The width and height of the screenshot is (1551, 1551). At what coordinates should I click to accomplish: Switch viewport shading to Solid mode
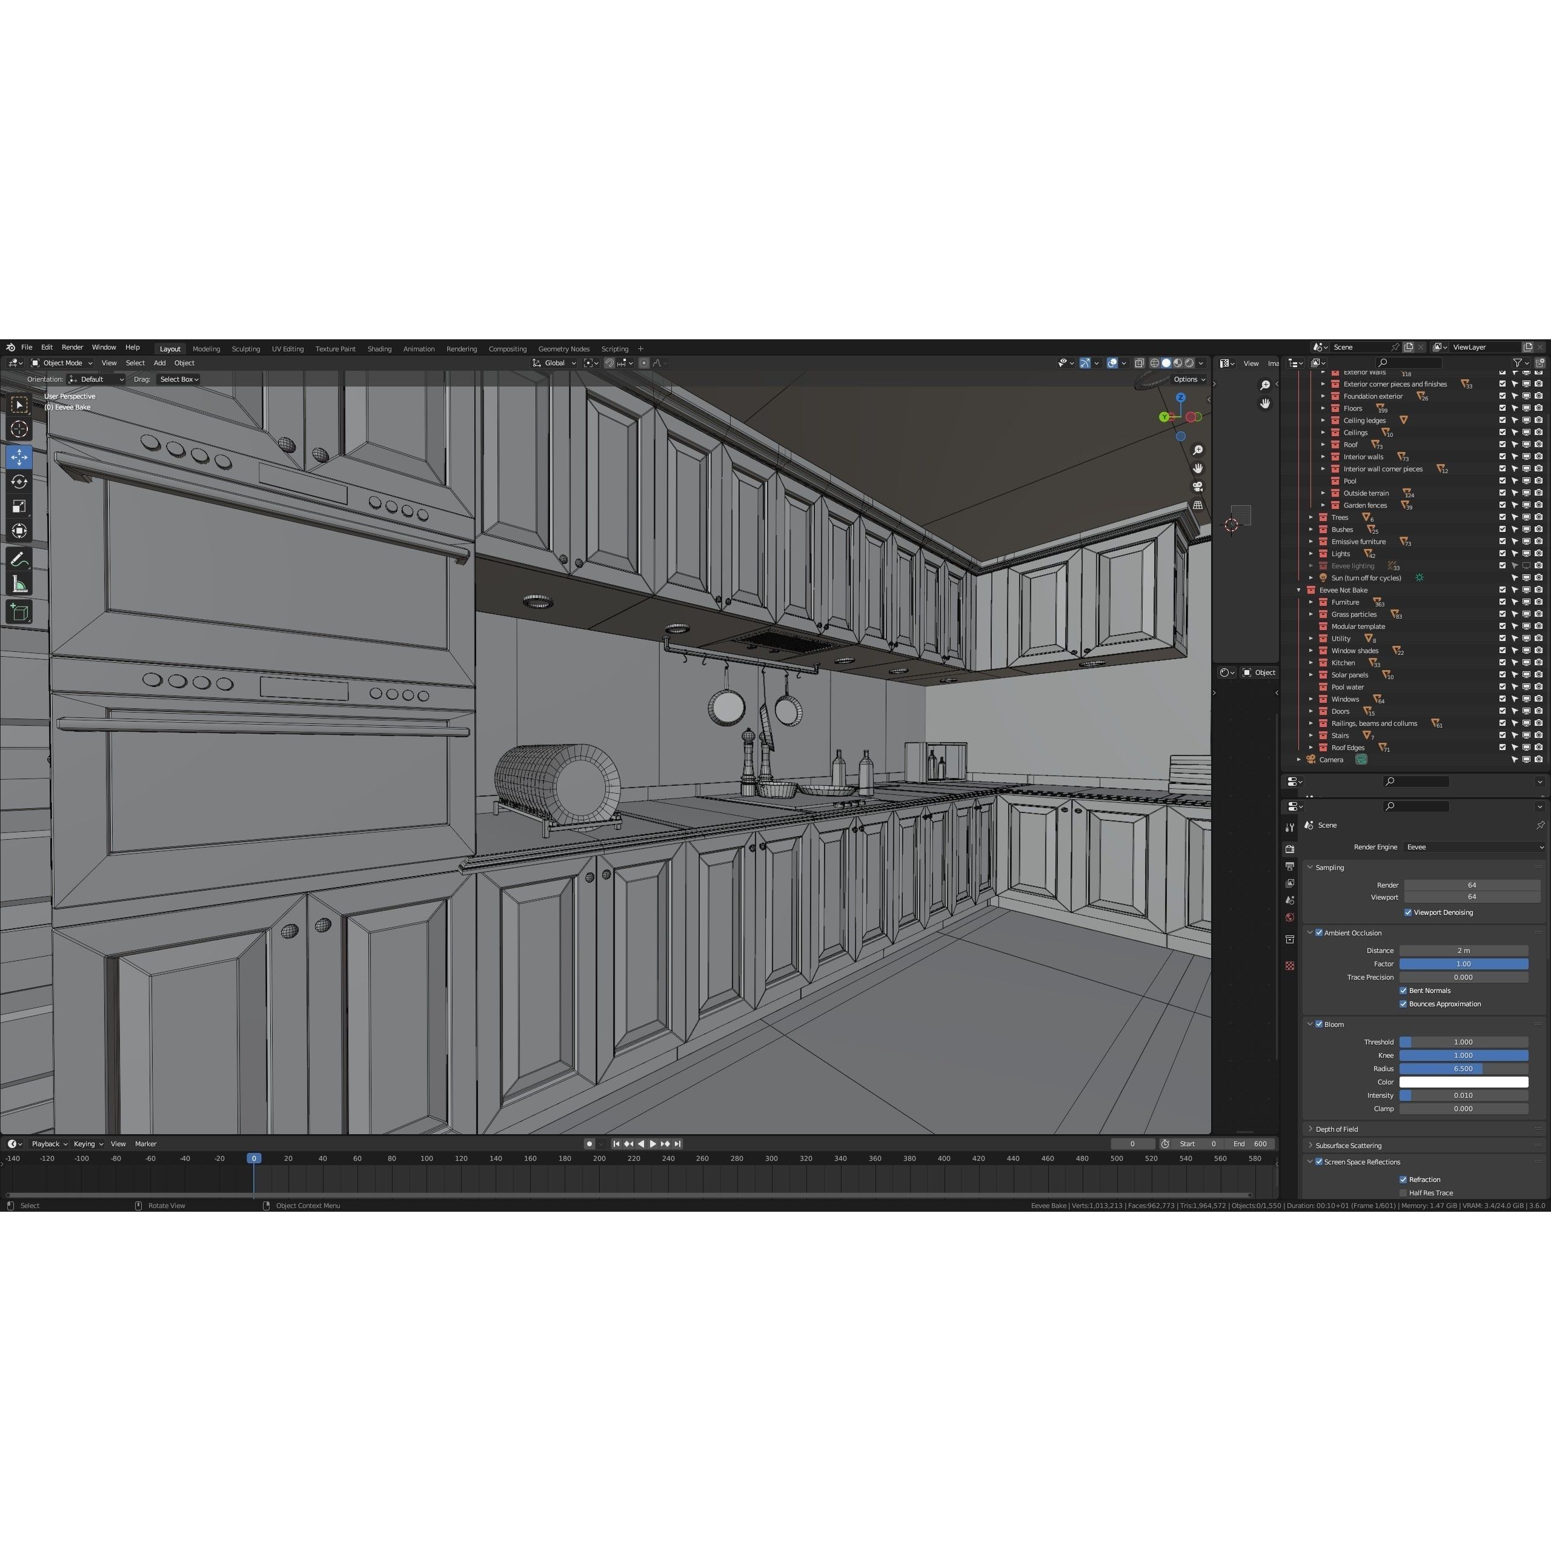1166,363
